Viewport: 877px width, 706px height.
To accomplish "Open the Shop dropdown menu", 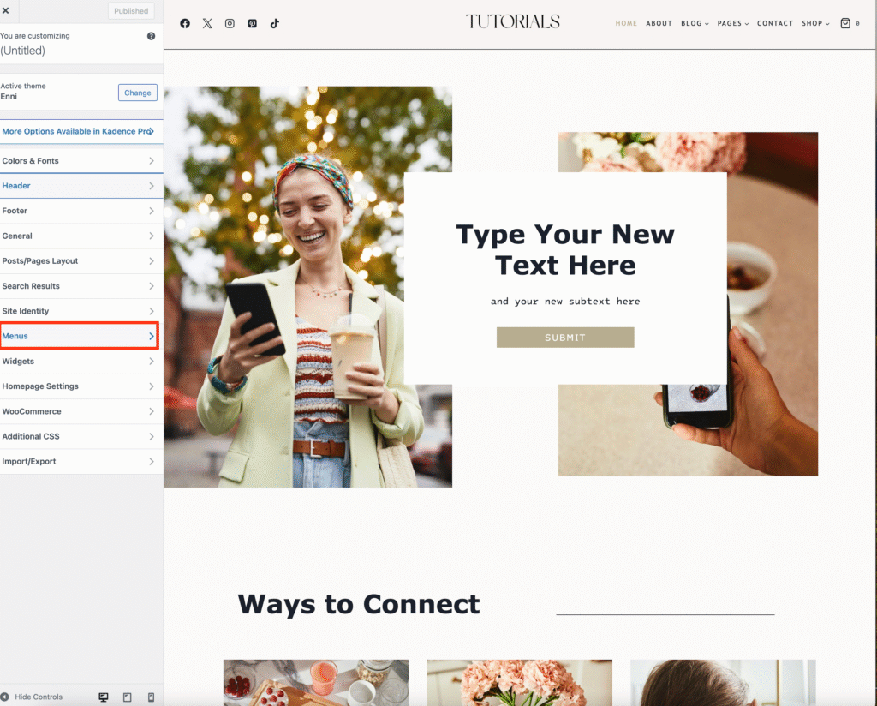I will click(815, 24).
